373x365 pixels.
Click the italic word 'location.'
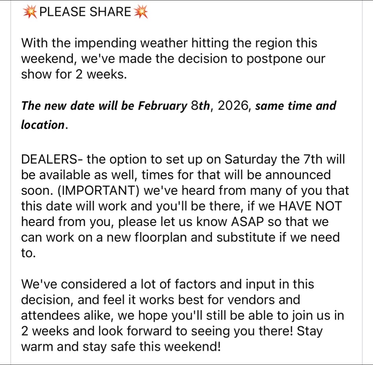(x=45, y=125)
